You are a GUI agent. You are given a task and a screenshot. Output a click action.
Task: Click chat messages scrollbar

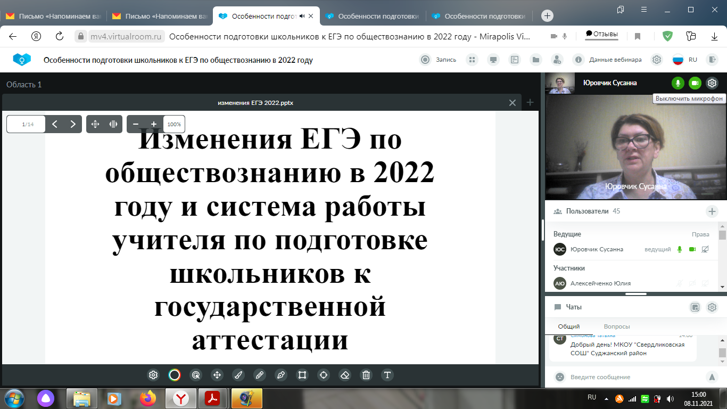tap(722, 353)
